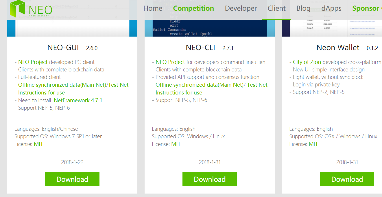Open Offline synchronized data(Main Net) in NEO-GUI card

pos(62,85)
